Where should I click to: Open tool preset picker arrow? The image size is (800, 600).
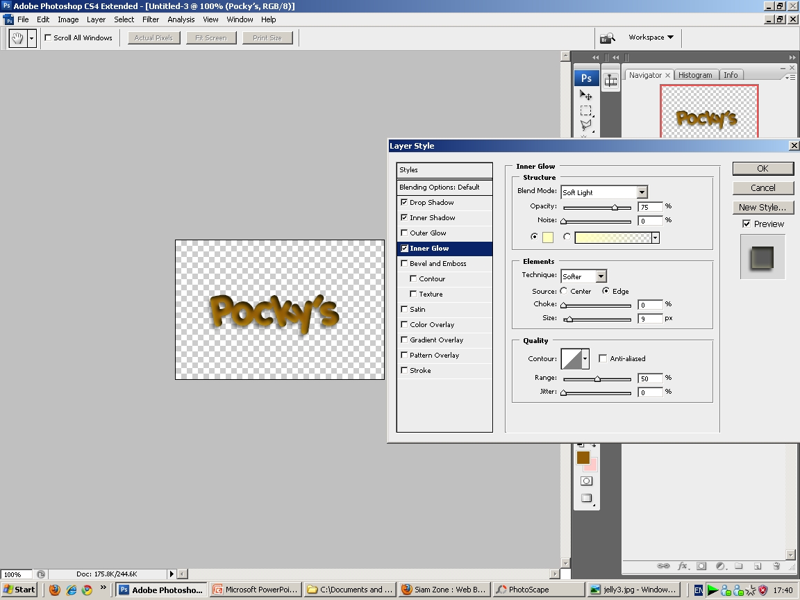point(32,38)
